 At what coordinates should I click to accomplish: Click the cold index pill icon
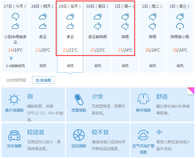[79, 99]
